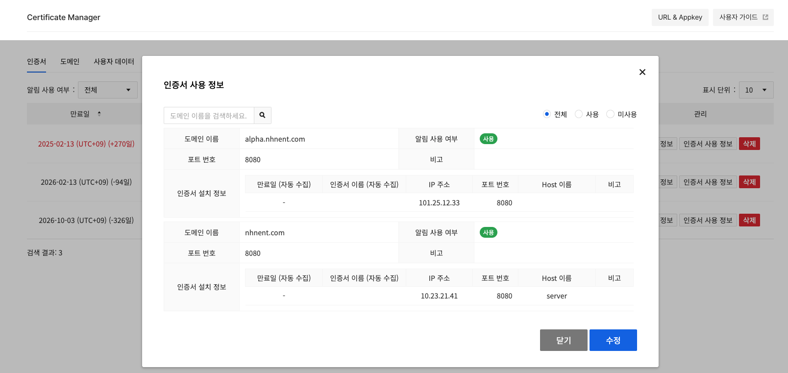
Task: Click 사용 badge for alpha.nhnent.com
Action: click(x=488, y=139)
